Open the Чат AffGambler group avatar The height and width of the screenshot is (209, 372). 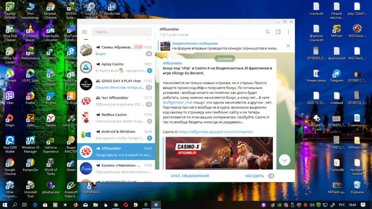pos(86,101)
